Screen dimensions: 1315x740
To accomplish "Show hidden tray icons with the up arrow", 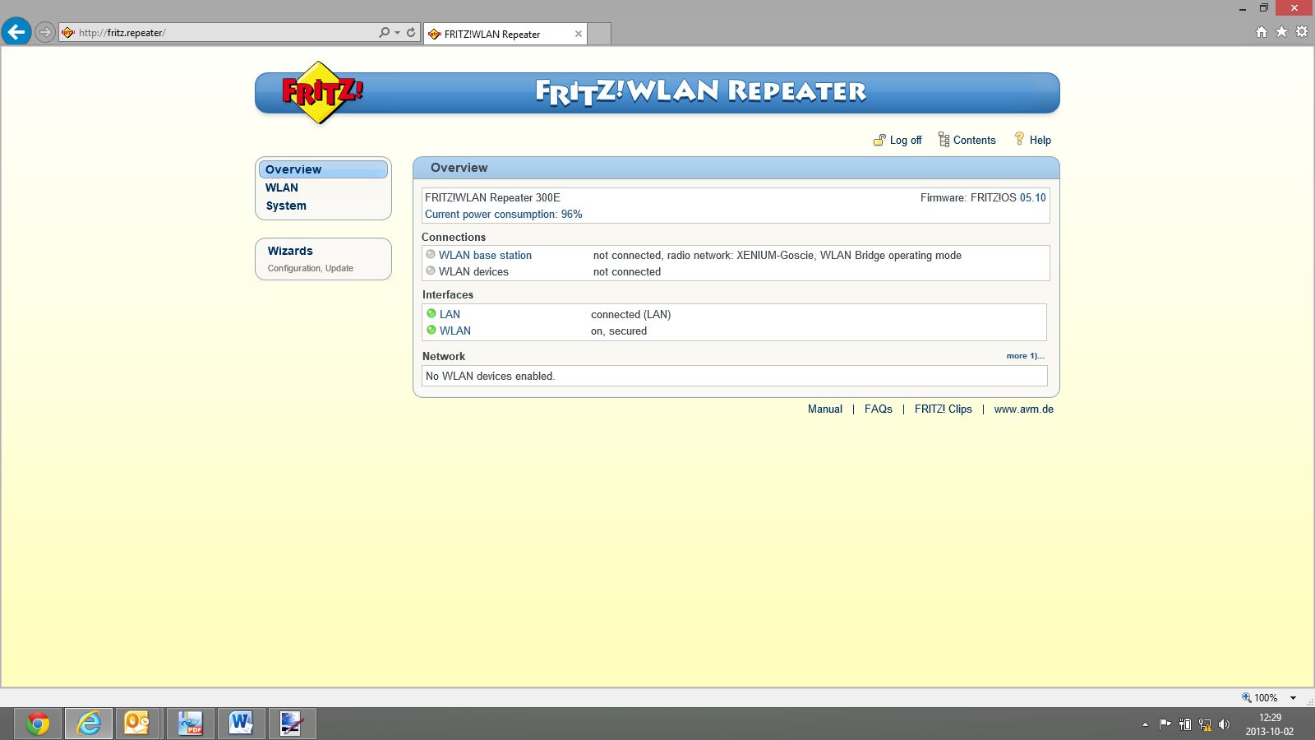I will tap(1145, 724).
